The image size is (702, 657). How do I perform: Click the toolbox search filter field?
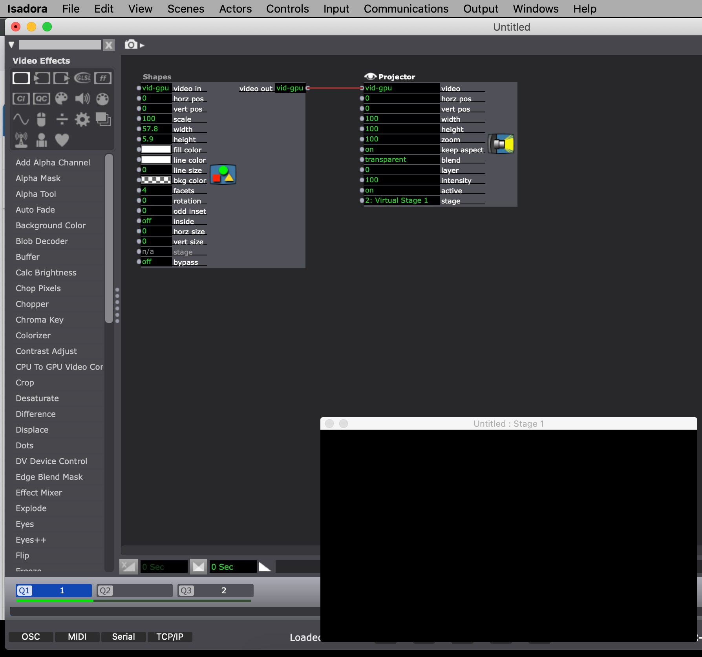[60, 45]
